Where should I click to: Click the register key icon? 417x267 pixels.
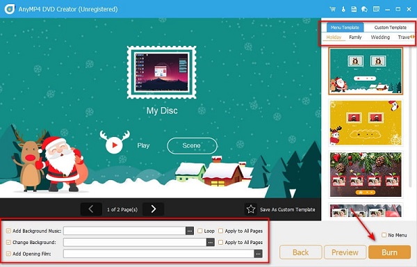tap(343, 9)
